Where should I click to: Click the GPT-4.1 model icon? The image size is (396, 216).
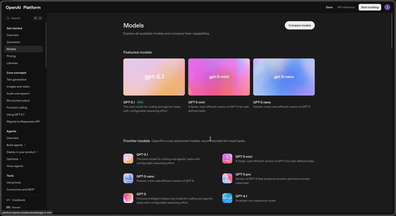coord(227,198)
